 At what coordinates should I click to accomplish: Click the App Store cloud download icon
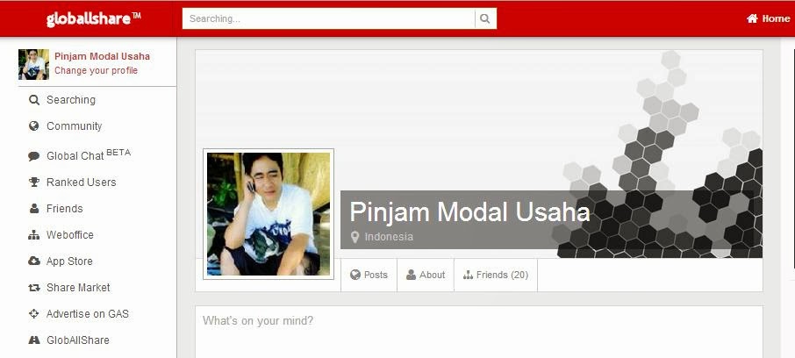pos(34,261)
